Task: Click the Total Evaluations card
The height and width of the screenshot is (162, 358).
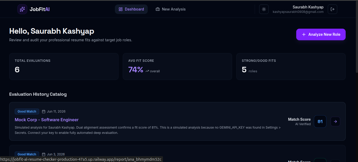Action: pos(64,67)
